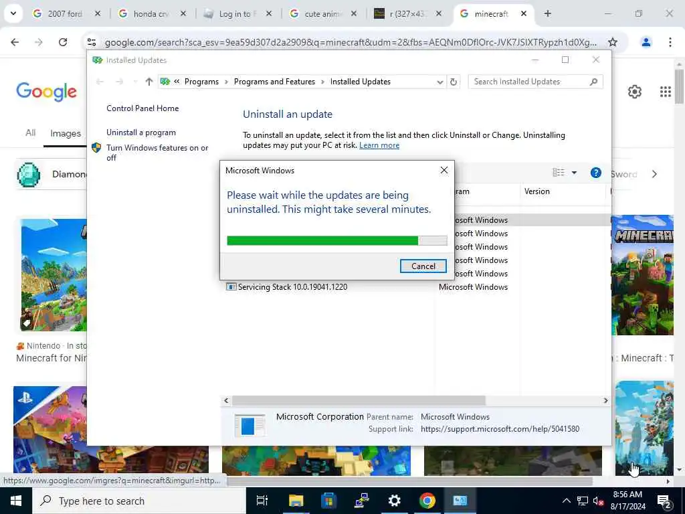Close the '2007 ford' Chrome tab
This screenshot has width=685, height=514.
(x=98, y=14)
